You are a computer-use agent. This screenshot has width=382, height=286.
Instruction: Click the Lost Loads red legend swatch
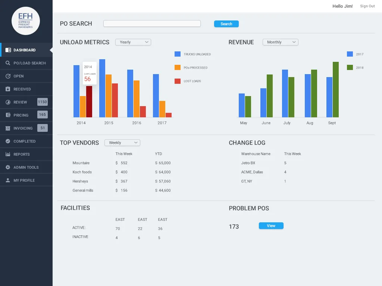178,81
